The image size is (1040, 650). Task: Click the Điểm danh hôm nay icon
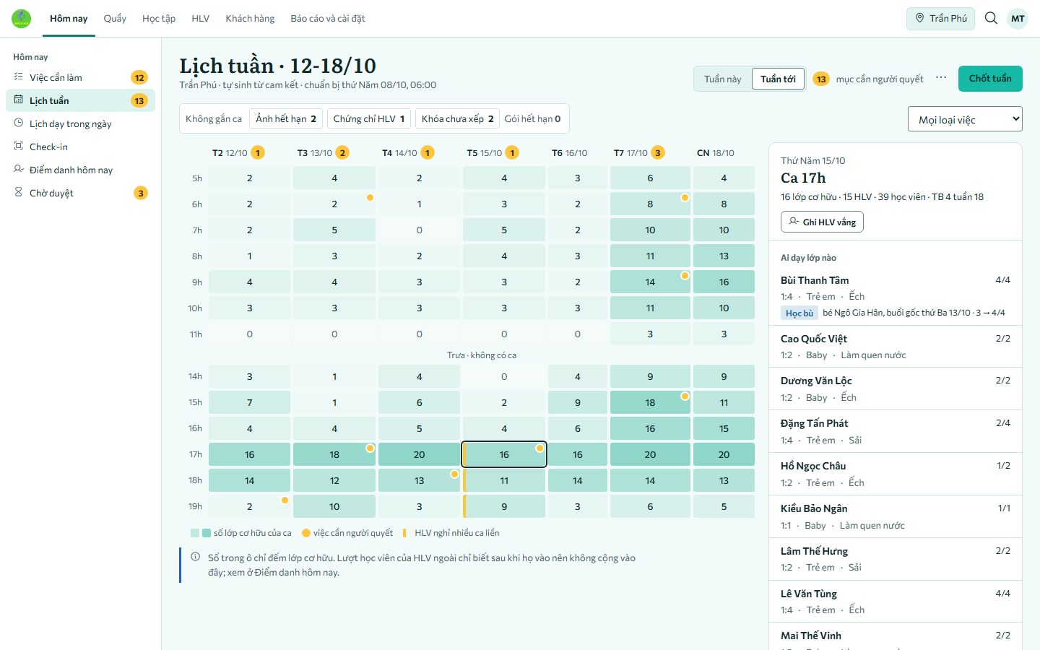[18, 169]
